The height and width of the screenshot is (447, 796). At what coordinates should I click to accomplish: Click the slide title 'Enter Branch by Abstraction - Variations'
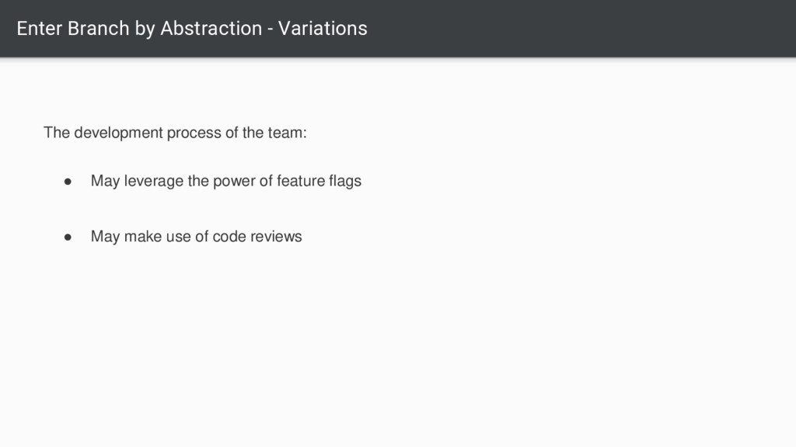point(192,29)
